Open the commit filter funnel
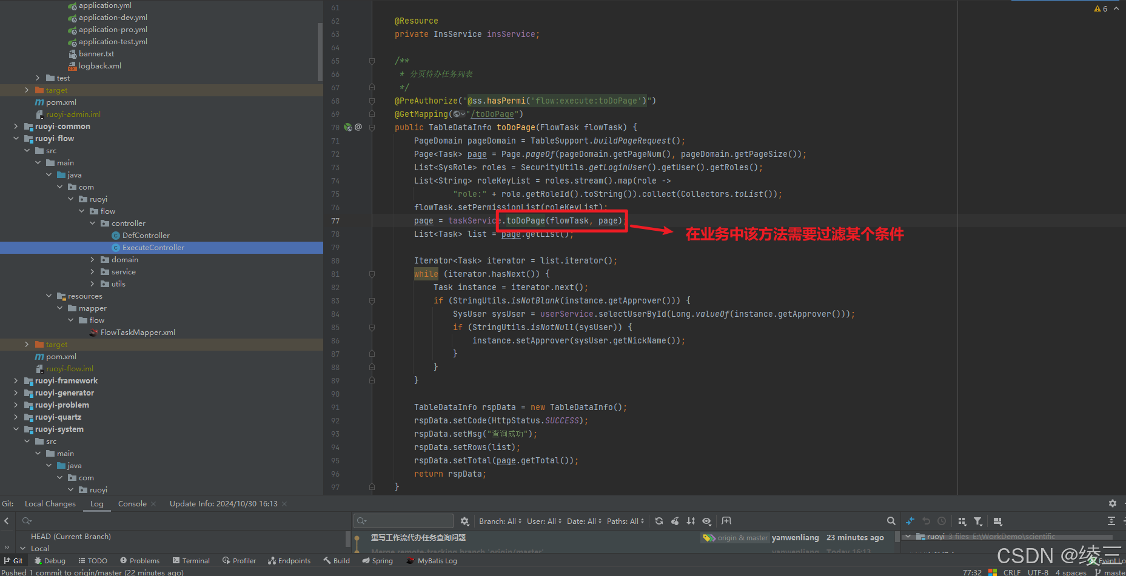The image size is (1126, 576). (x=977, y=521)
